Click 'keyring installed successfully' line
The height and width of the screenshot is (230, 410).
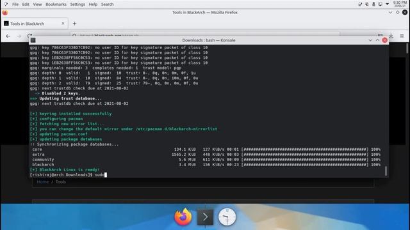(x=70, y=114)
